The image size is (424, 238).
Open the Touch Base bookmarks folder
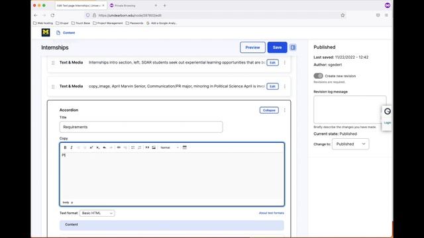(81, 23)
